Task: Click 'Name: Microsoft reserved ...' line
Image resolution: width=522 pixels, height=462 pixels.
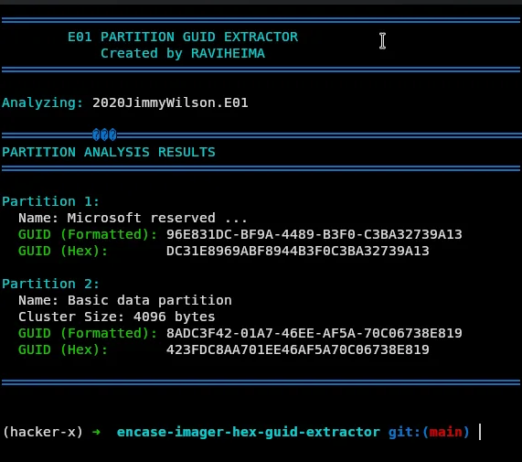Action: 133,218
